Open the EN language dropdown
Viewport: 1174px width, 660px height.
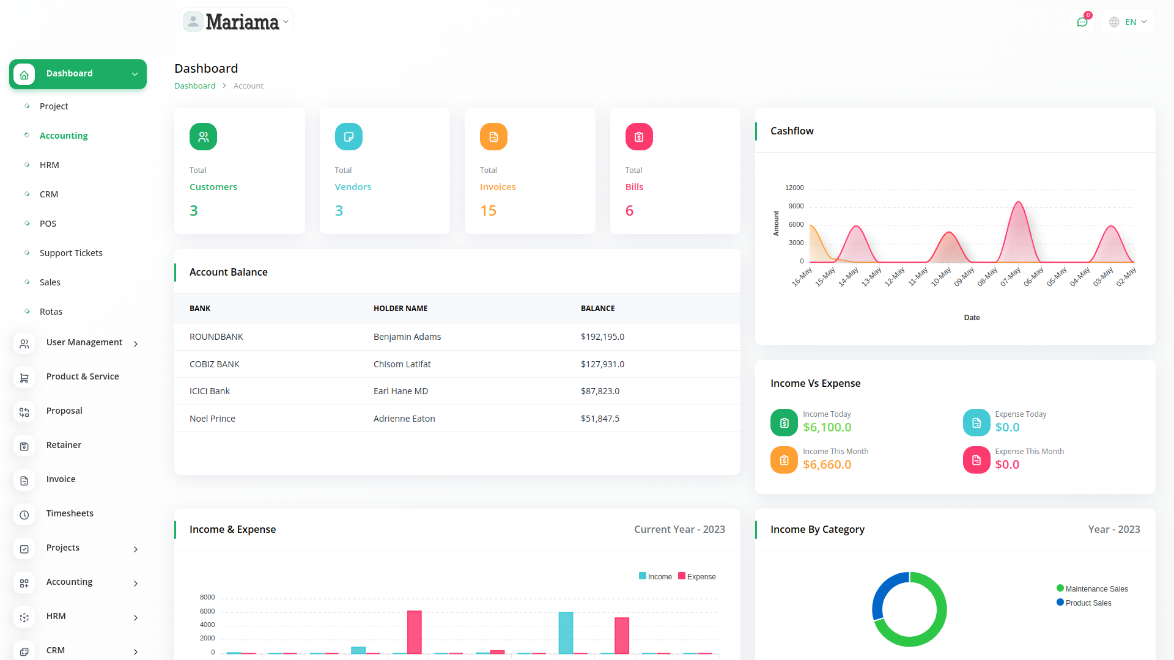[x=1128, y=22]
